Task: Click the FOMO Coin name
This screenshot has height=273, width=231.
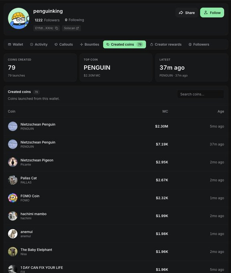Action: tap(30, 196)
